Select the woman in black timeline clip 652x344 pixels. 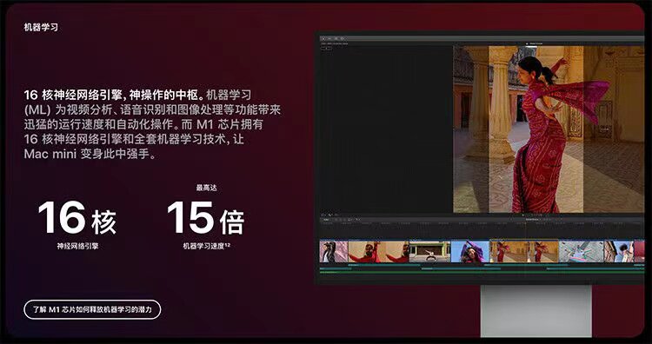click(x=334, y=252)
